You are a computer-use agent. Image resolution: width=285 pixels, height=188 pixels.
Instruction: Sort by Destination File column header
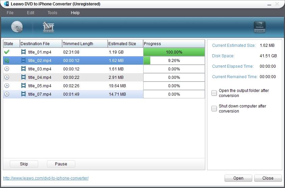[41, 44]
